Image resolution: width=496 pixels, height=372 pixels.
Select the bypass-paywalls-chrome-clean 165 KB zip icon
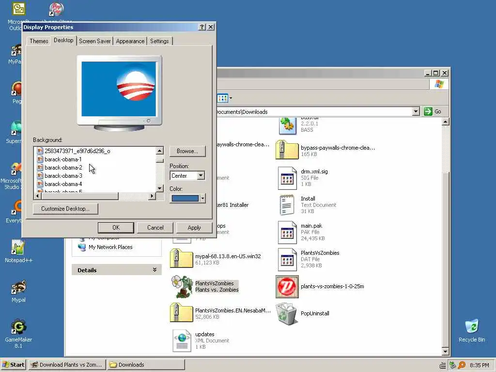click(x=287, y=150)
